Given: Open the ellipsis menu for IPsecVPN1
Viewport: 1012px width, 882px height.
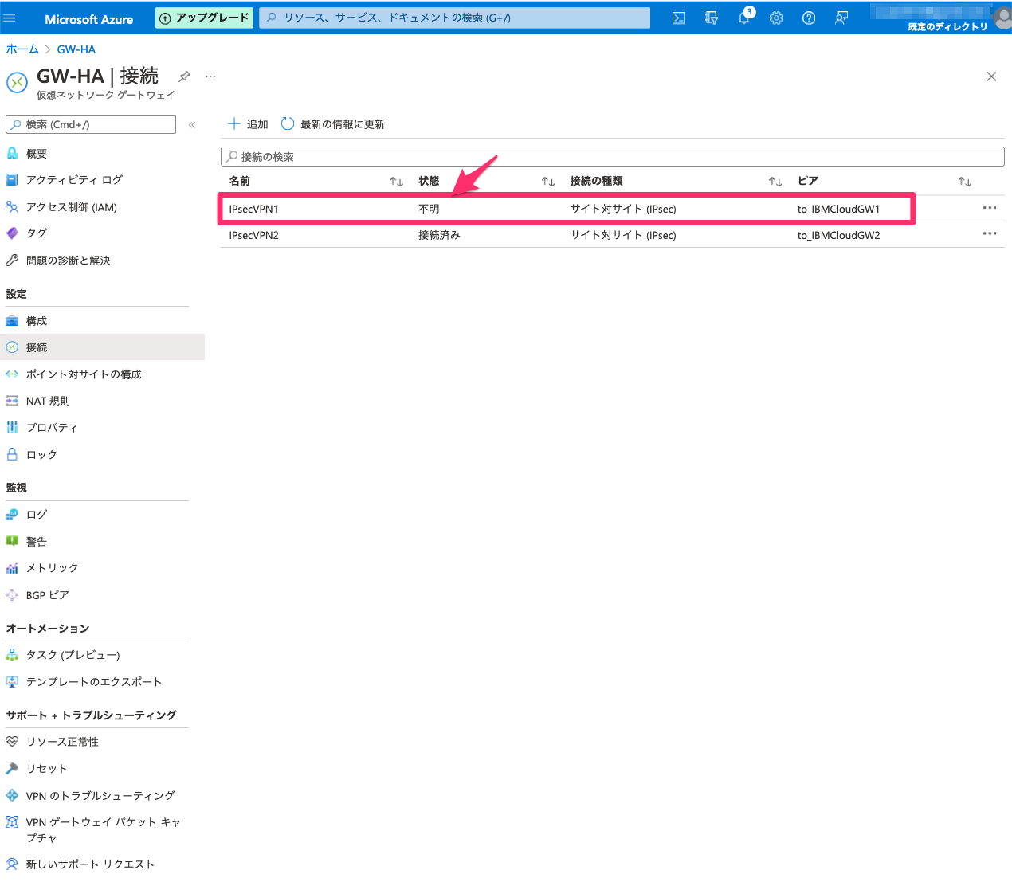Looking at the screenshot, I should (x=990, y=208).
